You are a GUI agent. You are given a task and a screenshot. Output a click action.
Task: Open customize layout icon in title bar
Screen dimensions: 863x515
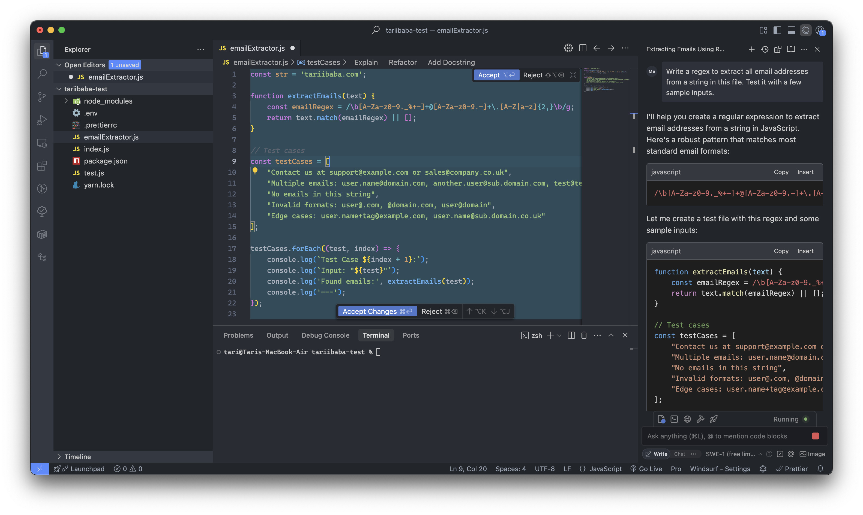coord(763,31)
